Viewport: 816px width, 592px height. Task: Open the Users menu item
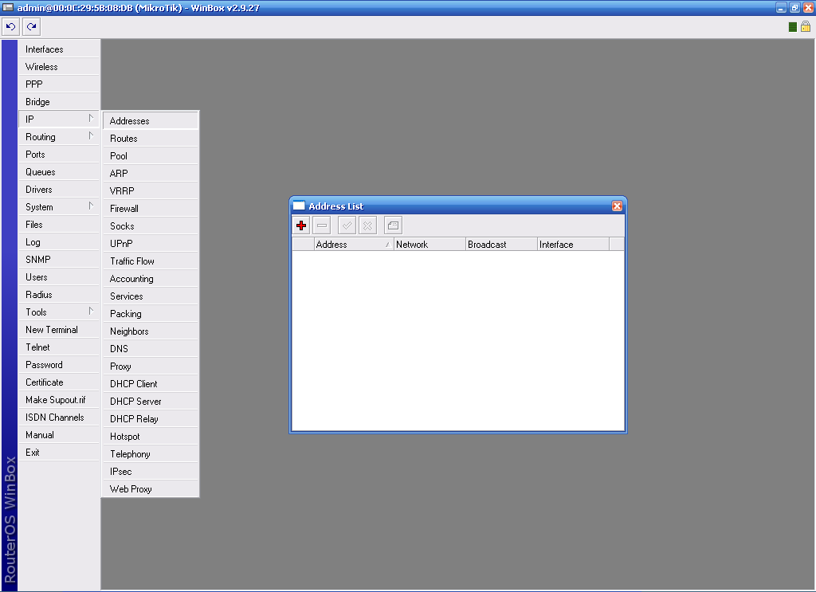click(59, 277)
